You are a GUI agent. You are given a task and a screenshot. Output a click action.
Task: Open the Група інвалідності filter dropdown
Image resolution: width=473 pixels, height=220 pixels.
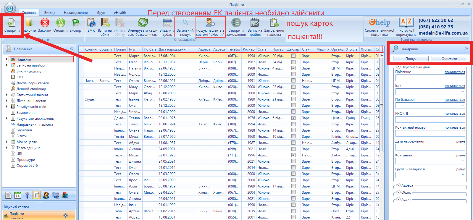pyautogui.click(x=463, y=175)
